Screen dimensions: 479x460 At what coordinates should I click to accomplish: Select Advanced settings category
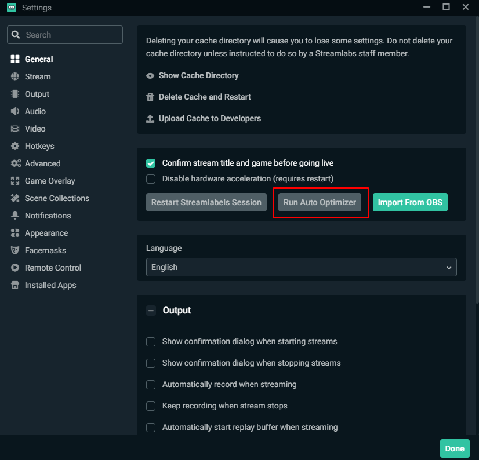pyautogui.click(x=42, y=163)
